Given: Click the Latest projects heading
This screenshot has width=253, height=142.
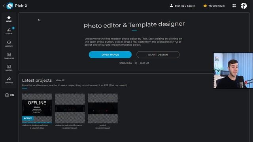Looking at the screenshot, I should 37,80.
